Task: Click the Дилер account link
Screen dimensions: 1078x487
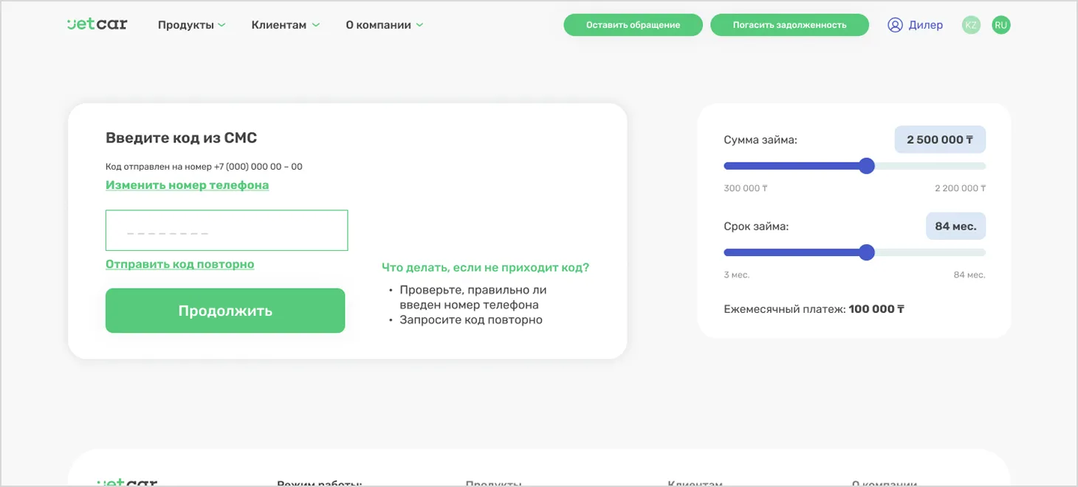Action: [x=924, y=24]
